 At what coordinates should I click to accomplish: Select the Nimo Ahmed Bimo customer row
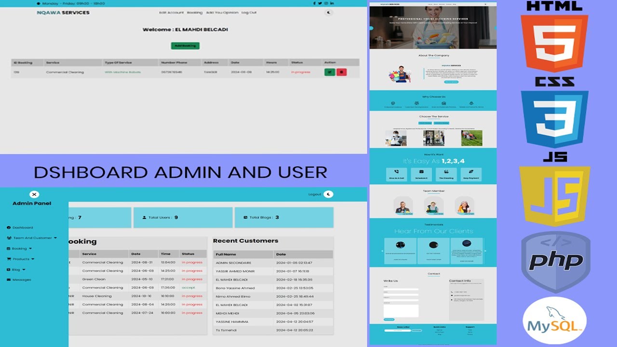[x=273, y=296]
